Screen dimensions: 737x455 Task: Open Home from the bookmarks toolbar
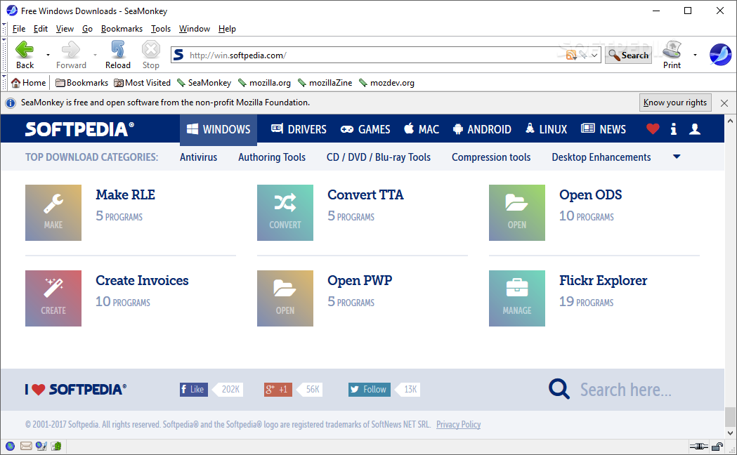pyautogui.click(x=29, y=83)
